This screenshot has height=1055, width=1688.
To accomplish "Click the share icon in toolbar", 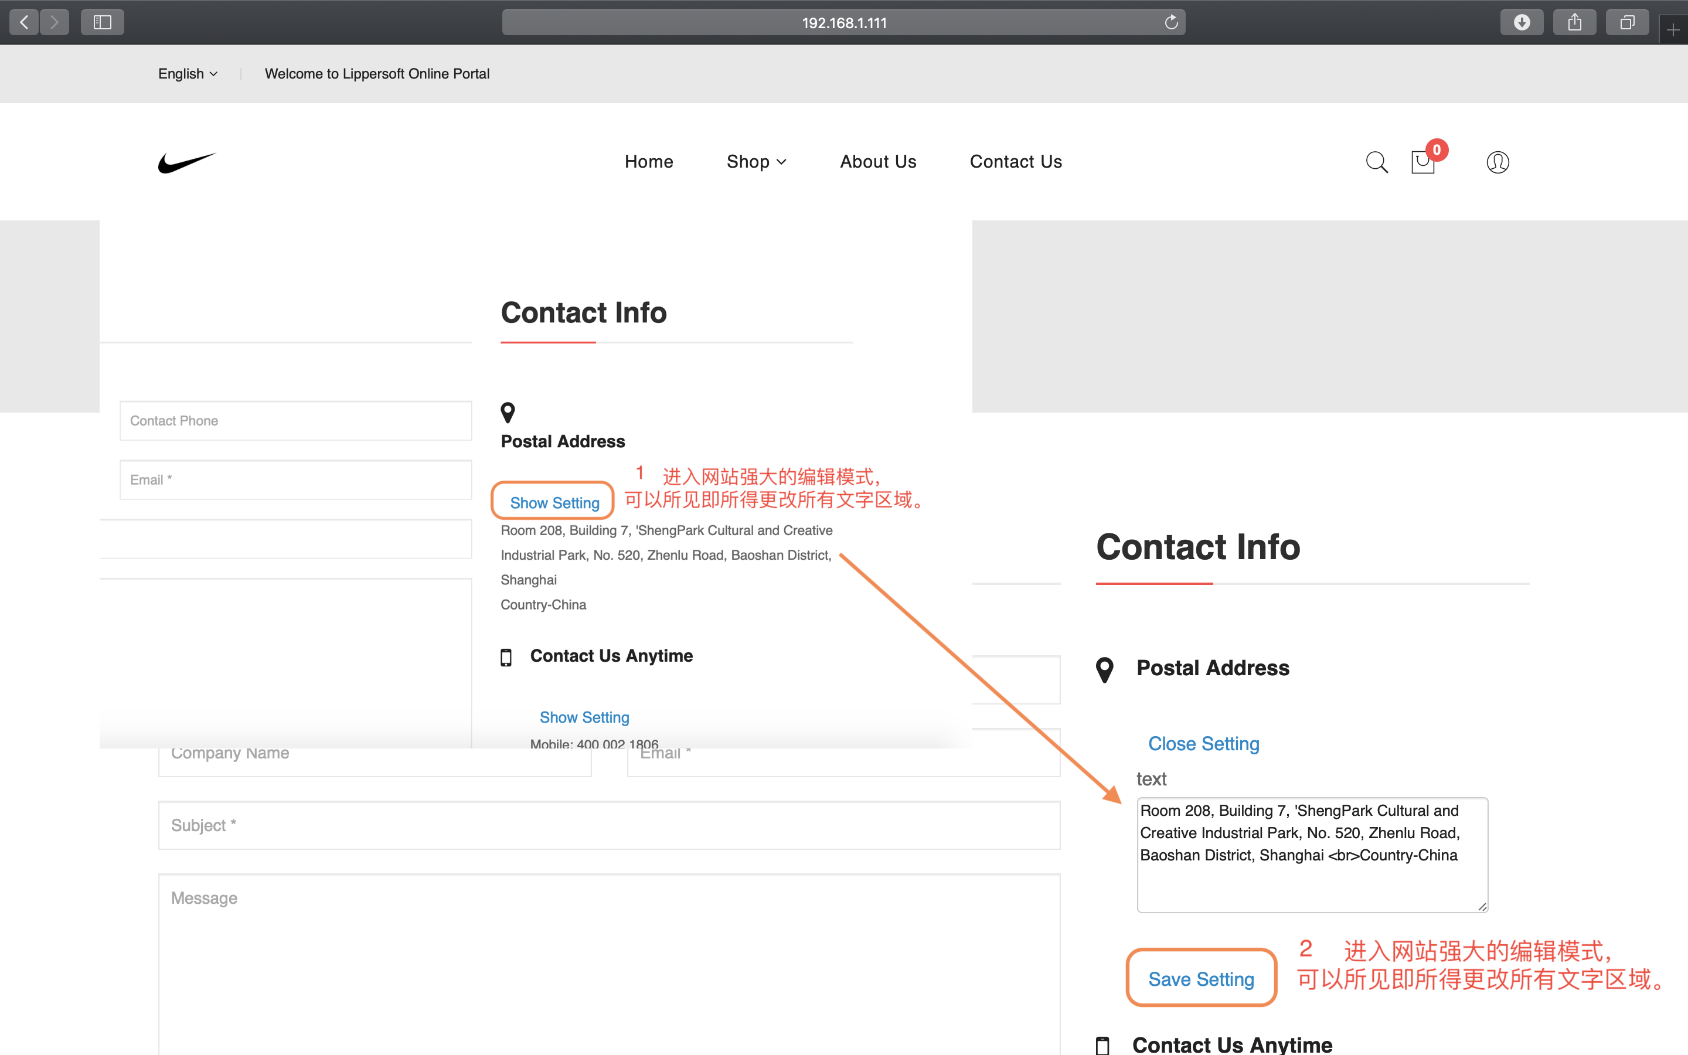I will tap(1574, 22).
